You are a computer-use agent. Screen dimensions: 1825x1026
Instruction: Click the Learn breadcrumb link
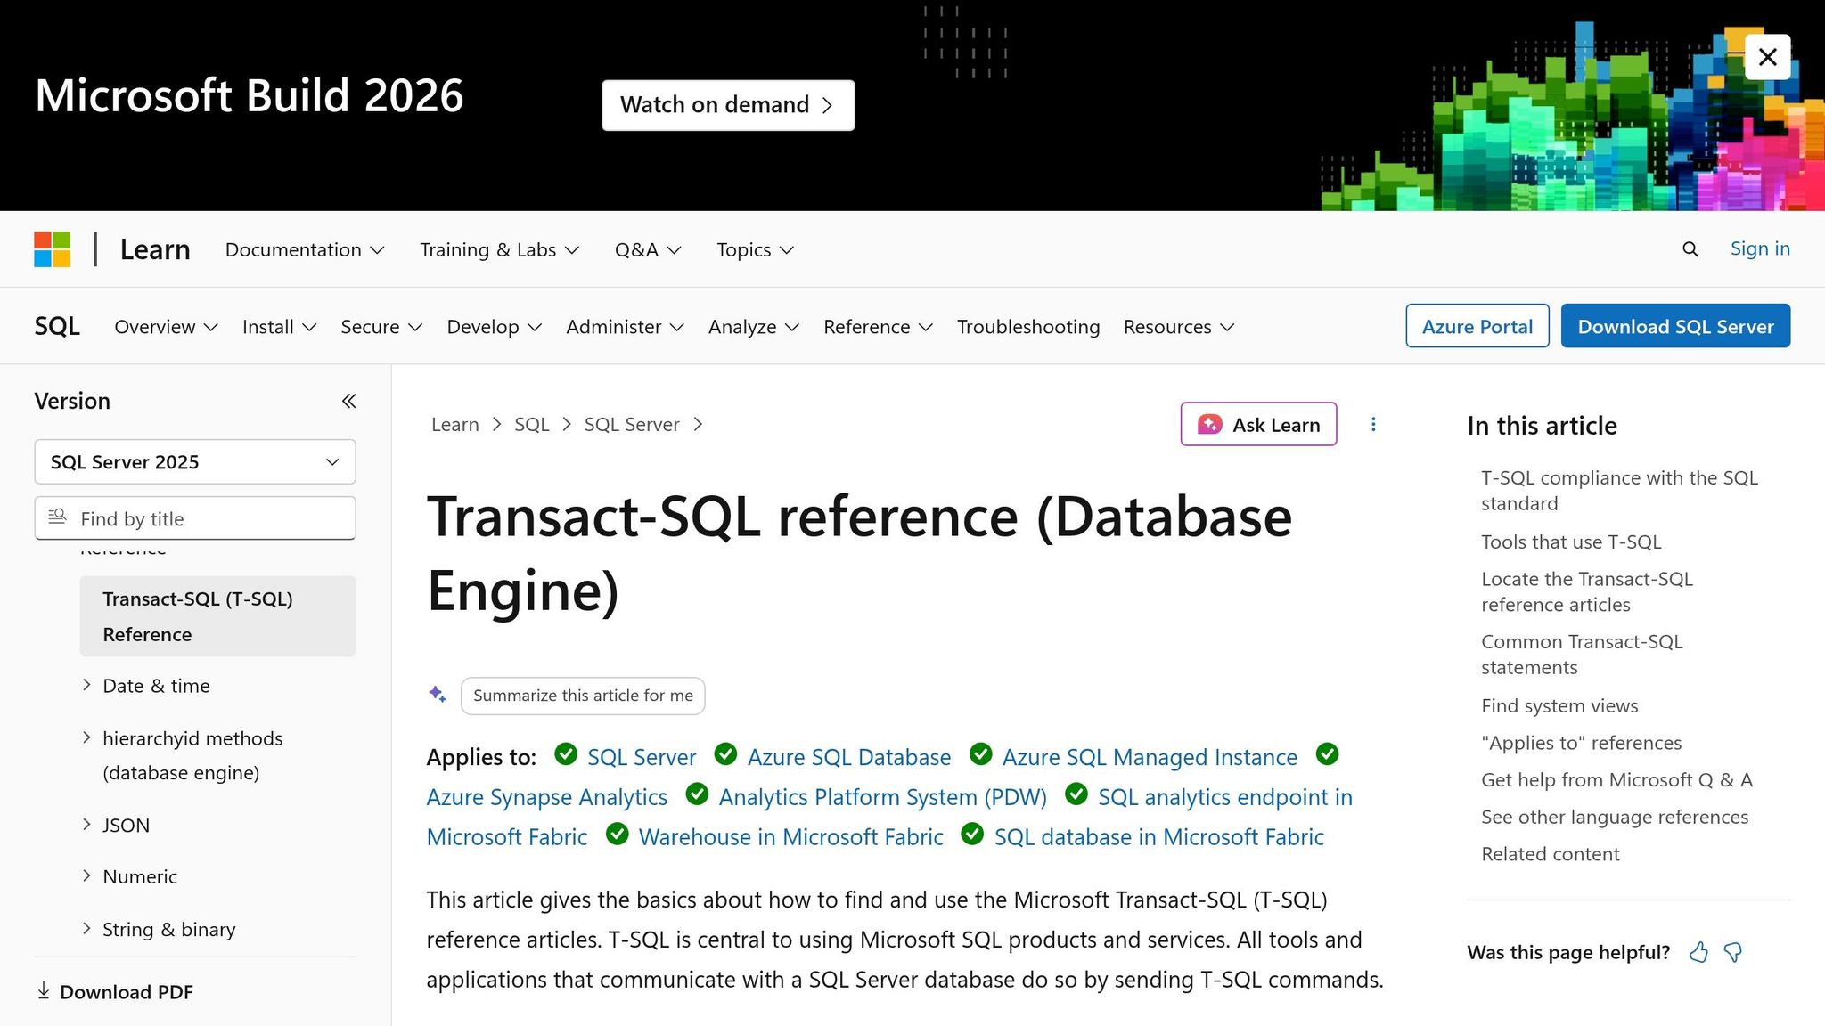coord(455,424)
